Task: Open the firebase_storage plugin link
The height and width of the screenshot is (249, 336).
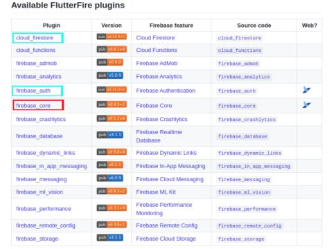Action: [37, 239]
